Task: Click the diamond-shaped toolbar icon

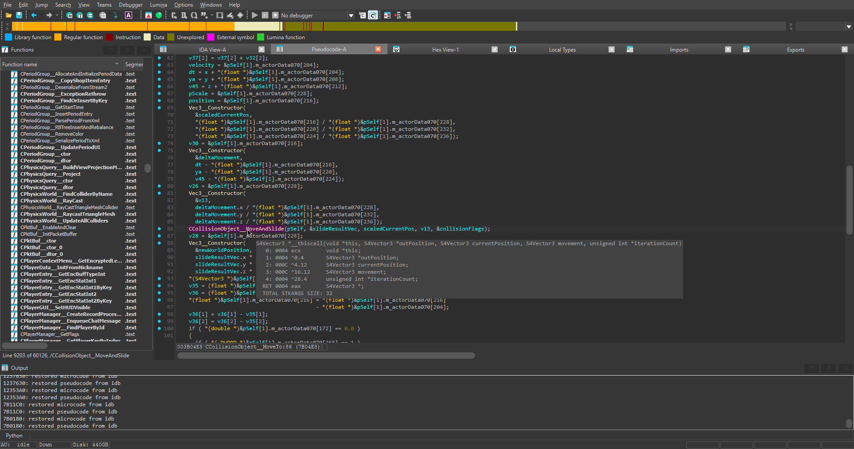Action: [240, 15]
